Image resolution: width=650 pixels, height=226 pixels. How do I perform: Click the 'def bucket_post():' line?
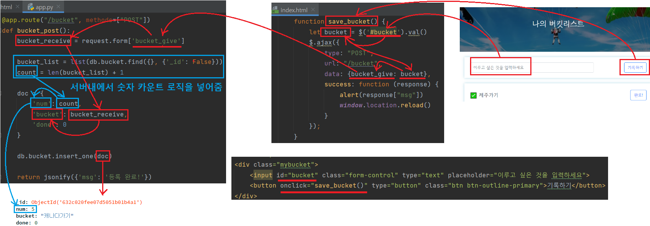[36, 30]
